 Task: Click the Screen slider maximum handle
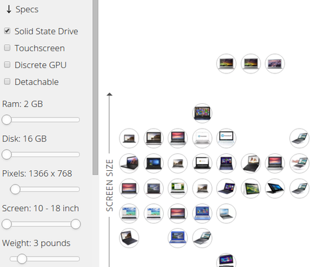75,224
